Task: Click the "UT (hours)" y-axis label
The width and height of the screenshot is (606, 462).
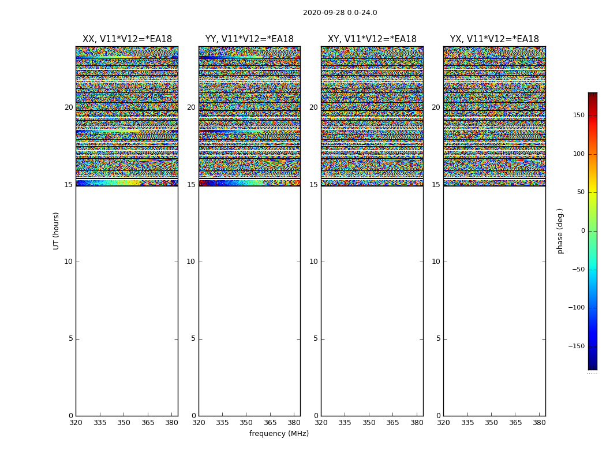Action: (x=56, y=231)
